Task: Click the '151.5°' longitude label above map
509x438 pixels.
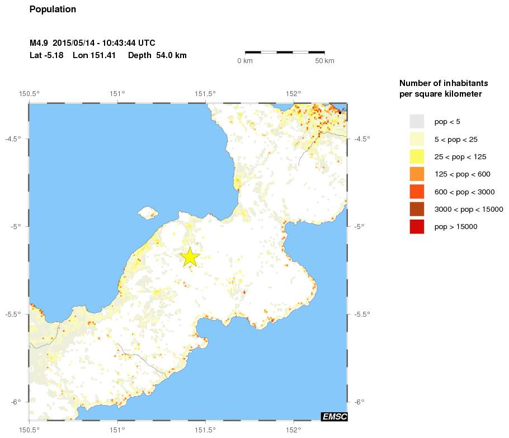Action: (206, 93)
